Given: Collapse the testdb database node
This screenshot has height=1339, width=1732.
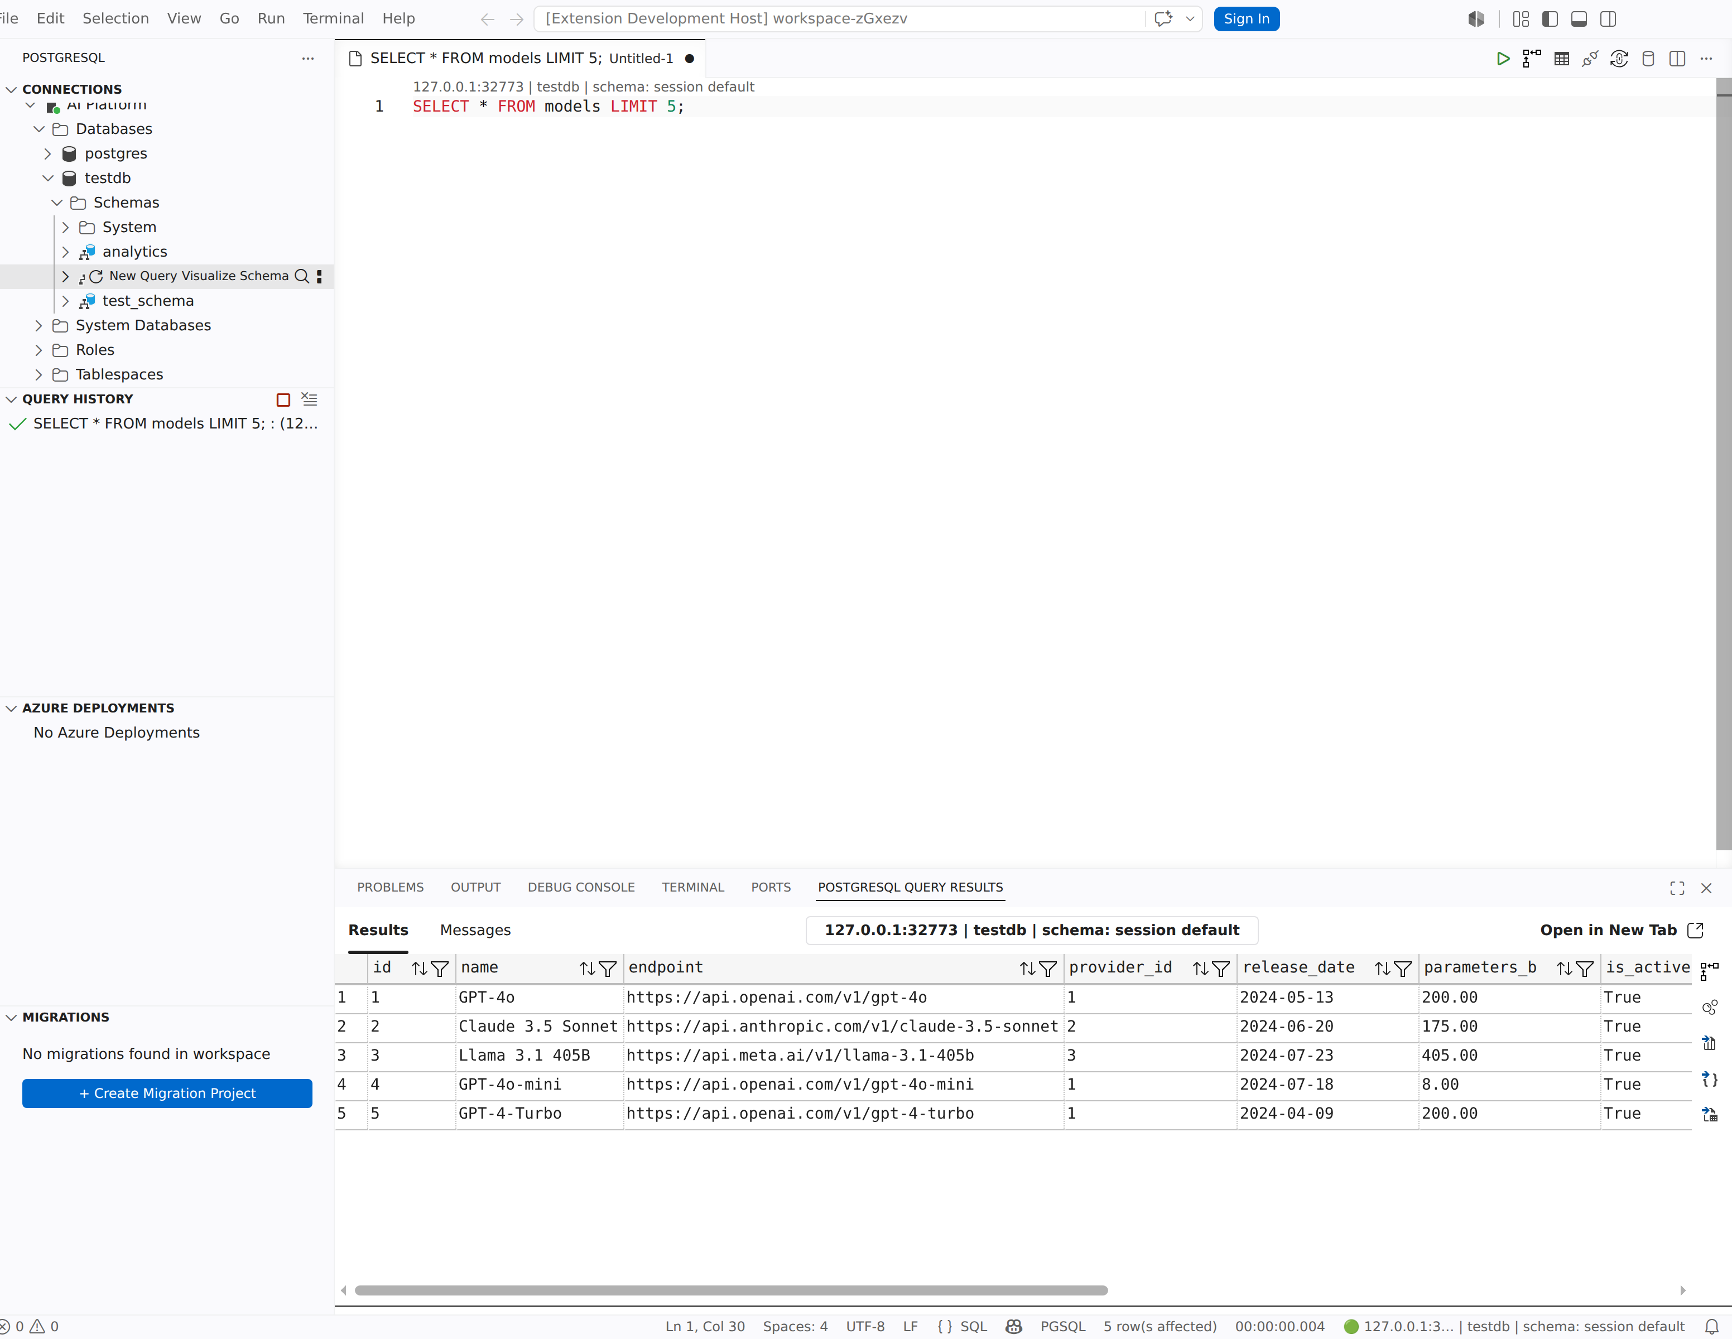Looking at the screenshot, I should coord(47,179).
